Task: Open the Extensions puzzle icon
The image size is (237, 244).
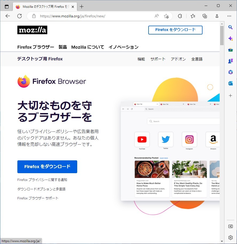Action: (180, 16)
